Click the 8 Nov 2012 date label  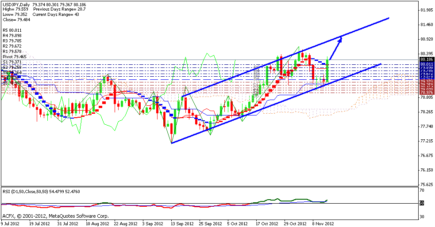tap(322, 223)
